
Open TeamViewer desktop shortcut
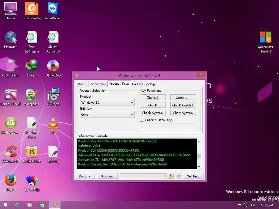pos(53,11)
